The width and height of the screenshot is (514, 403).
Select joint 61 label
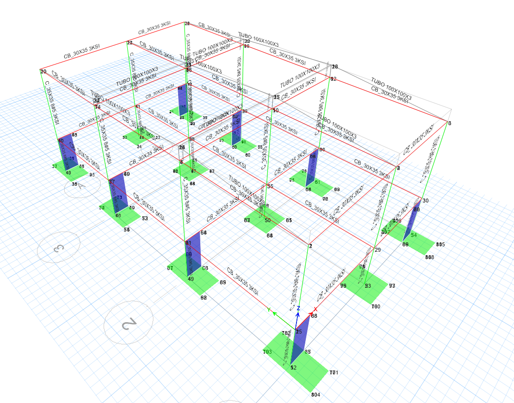click(317, 182)
